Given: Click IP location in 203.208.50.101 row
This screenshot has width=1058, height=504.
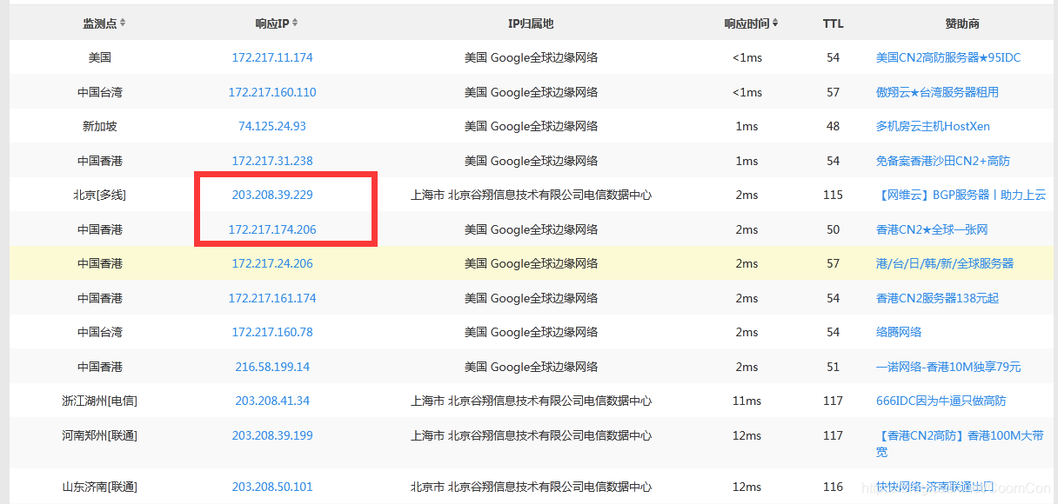Looking at the screenshot, I should pyautogui.click(x=531, y=487).
